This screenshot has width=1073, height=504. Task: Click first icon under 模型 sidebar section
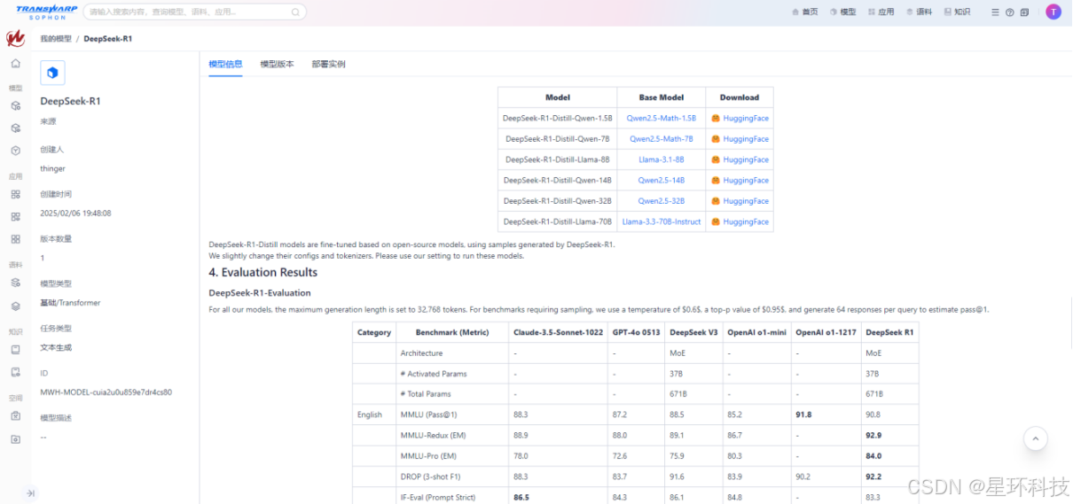(15, 105)
